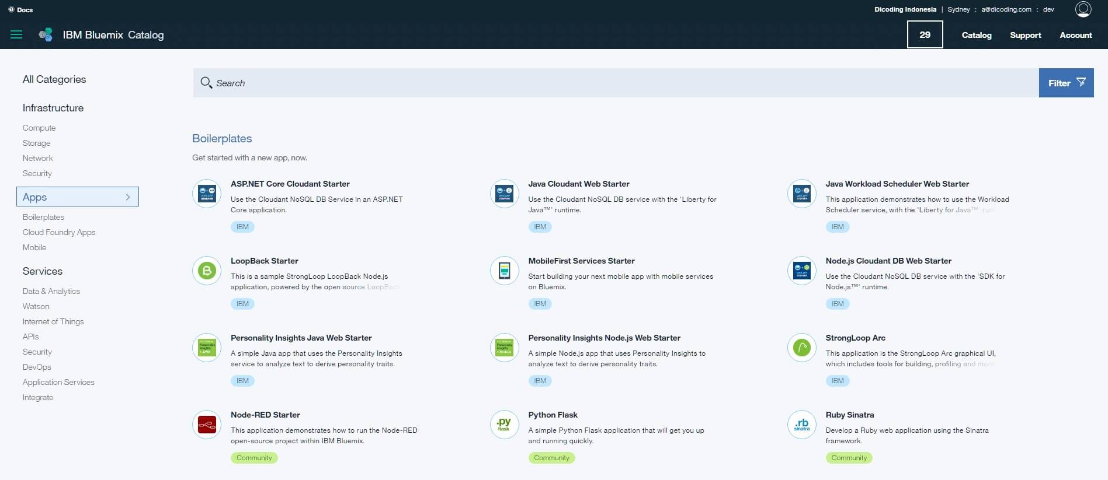Open LoopBack Starter title
This screenshot has width=1108, height=480.
pyautogui.click(x=265, y=261)
